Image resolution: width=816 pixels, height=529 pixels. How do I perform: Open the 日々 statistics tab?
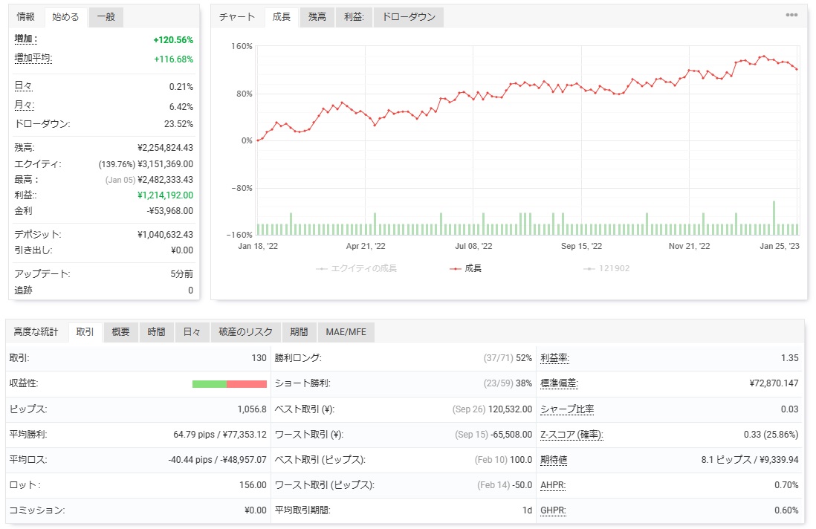point(192,332)
